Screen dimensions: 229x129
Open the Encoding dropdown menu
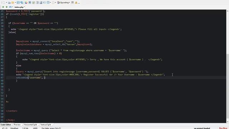pyautogui.click(x=64, y=3)
